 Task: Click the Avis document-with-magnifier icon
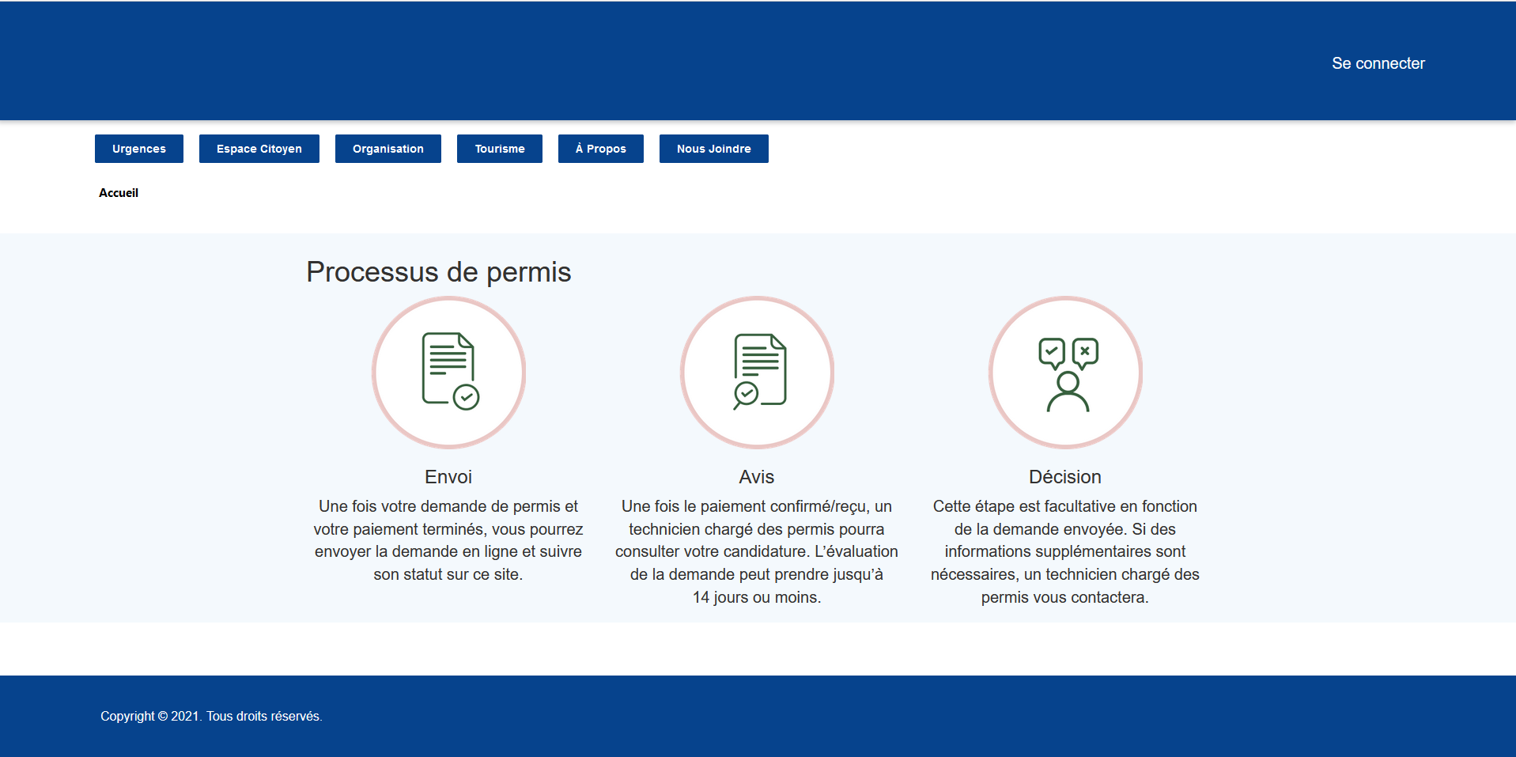pyautogui.click(x=757, y=372)
